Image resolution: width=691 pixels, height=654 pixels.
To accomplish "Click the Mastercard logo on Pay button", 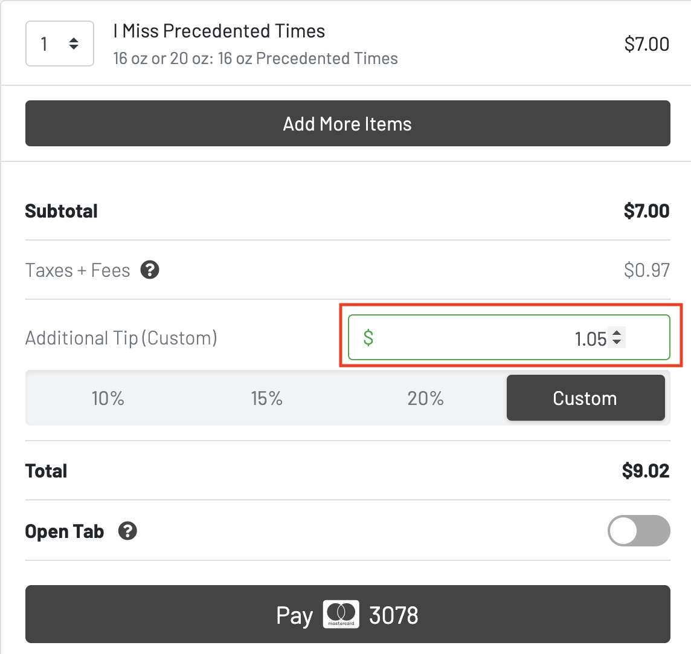I will [341, 614].
